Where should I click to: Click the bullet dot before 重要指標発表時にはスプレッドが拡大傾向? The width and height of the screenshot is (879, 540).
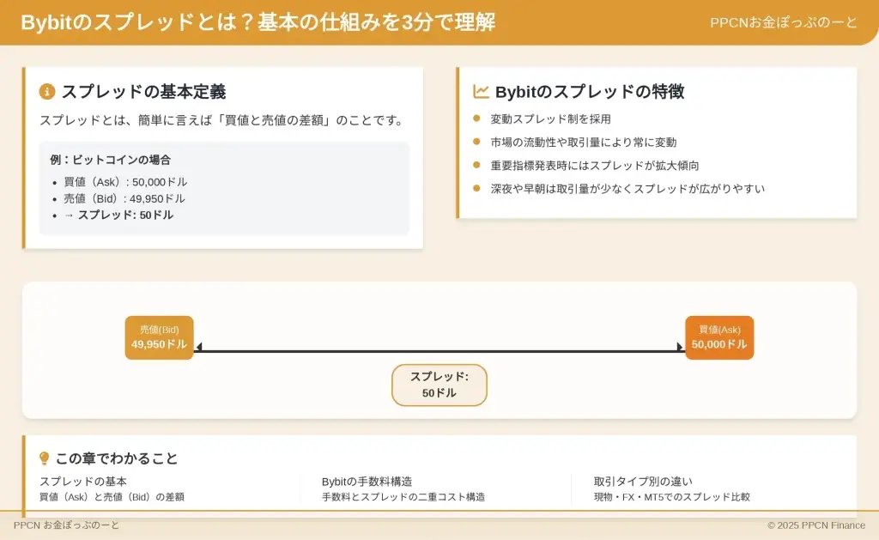[477, 165]
